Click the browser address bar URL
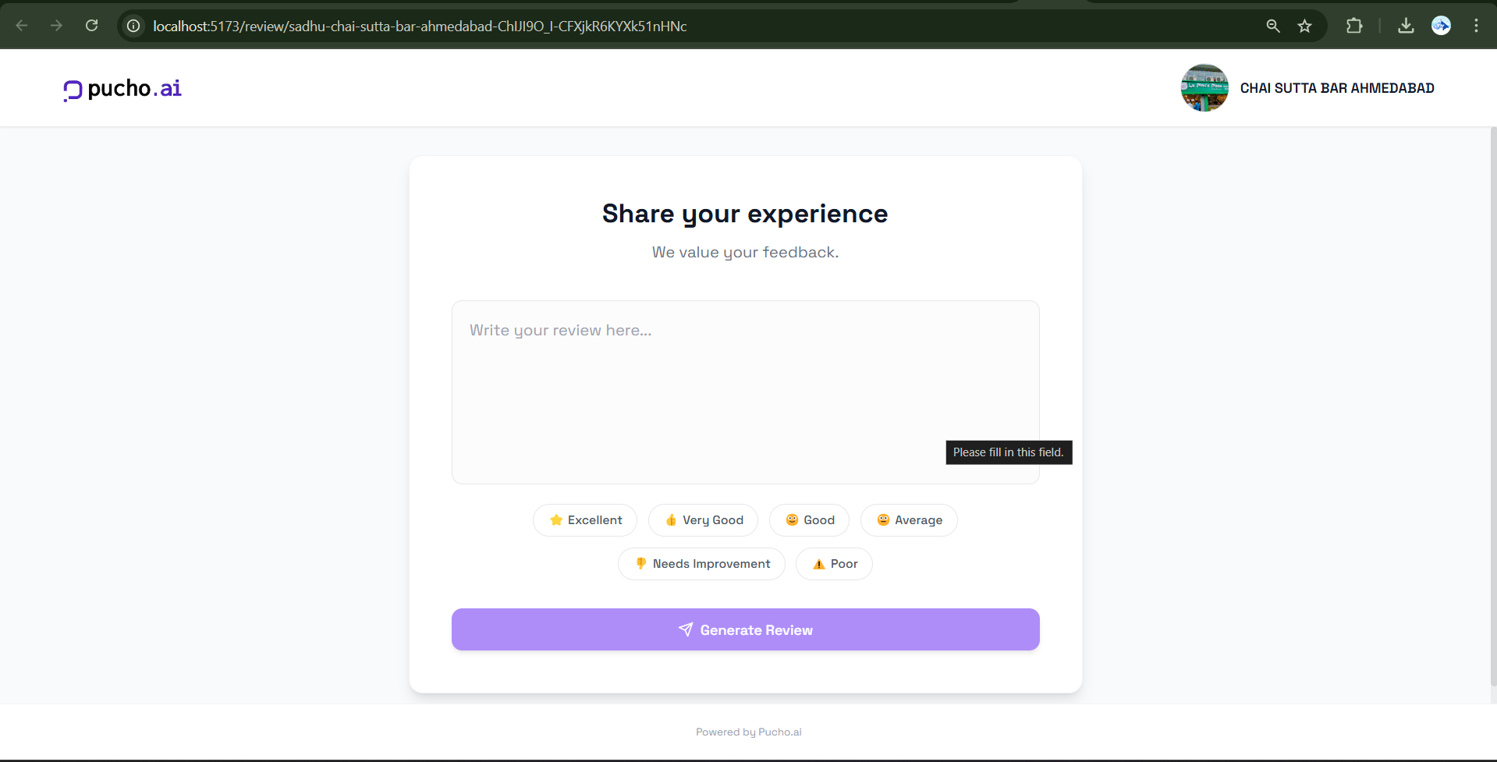 click(420, 26)
